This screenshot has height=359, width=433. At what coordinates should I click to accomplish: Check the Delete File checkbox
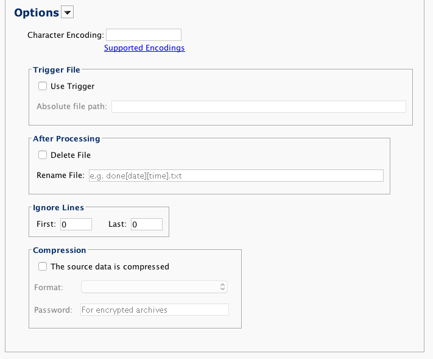pos(43,155)
